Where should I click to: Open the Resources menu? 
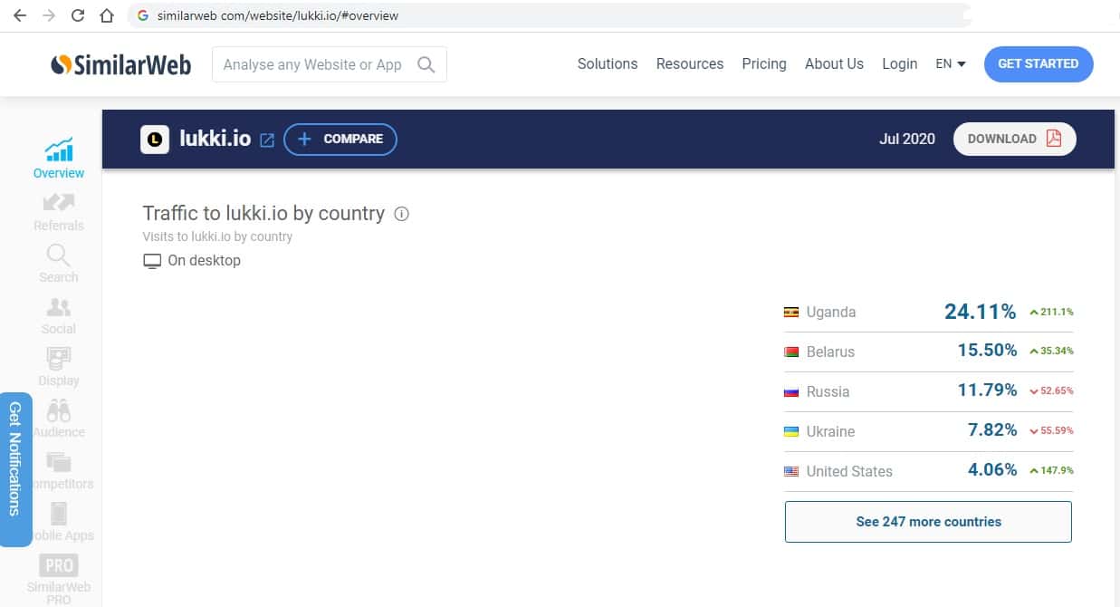tap(690, 64)
